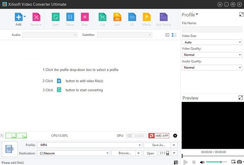This screenshot has height=165, width=244.
Task: Open the Audio Quality dropdown
Action: [212, 68]
